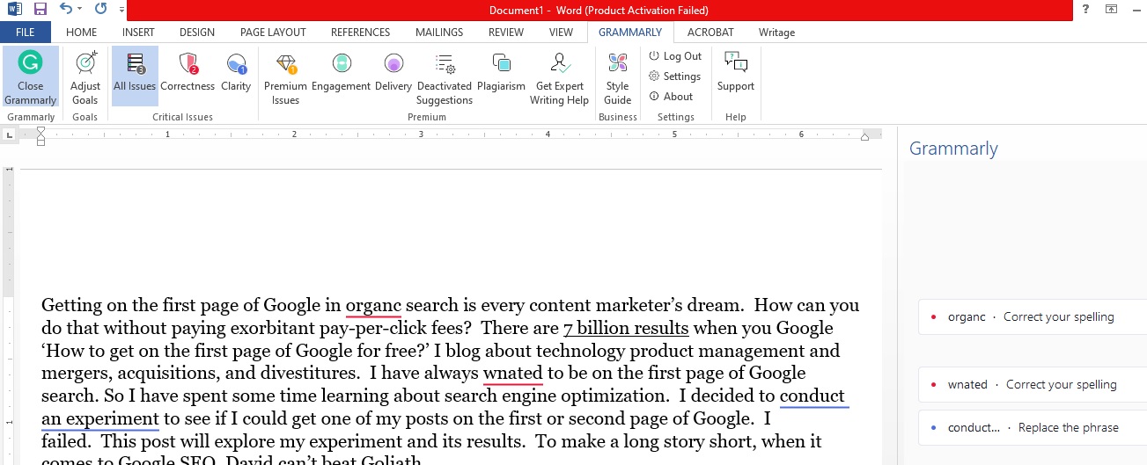Click the Word Help question mark icon
Screen dimensions: 1147x465
(1086, 10)
